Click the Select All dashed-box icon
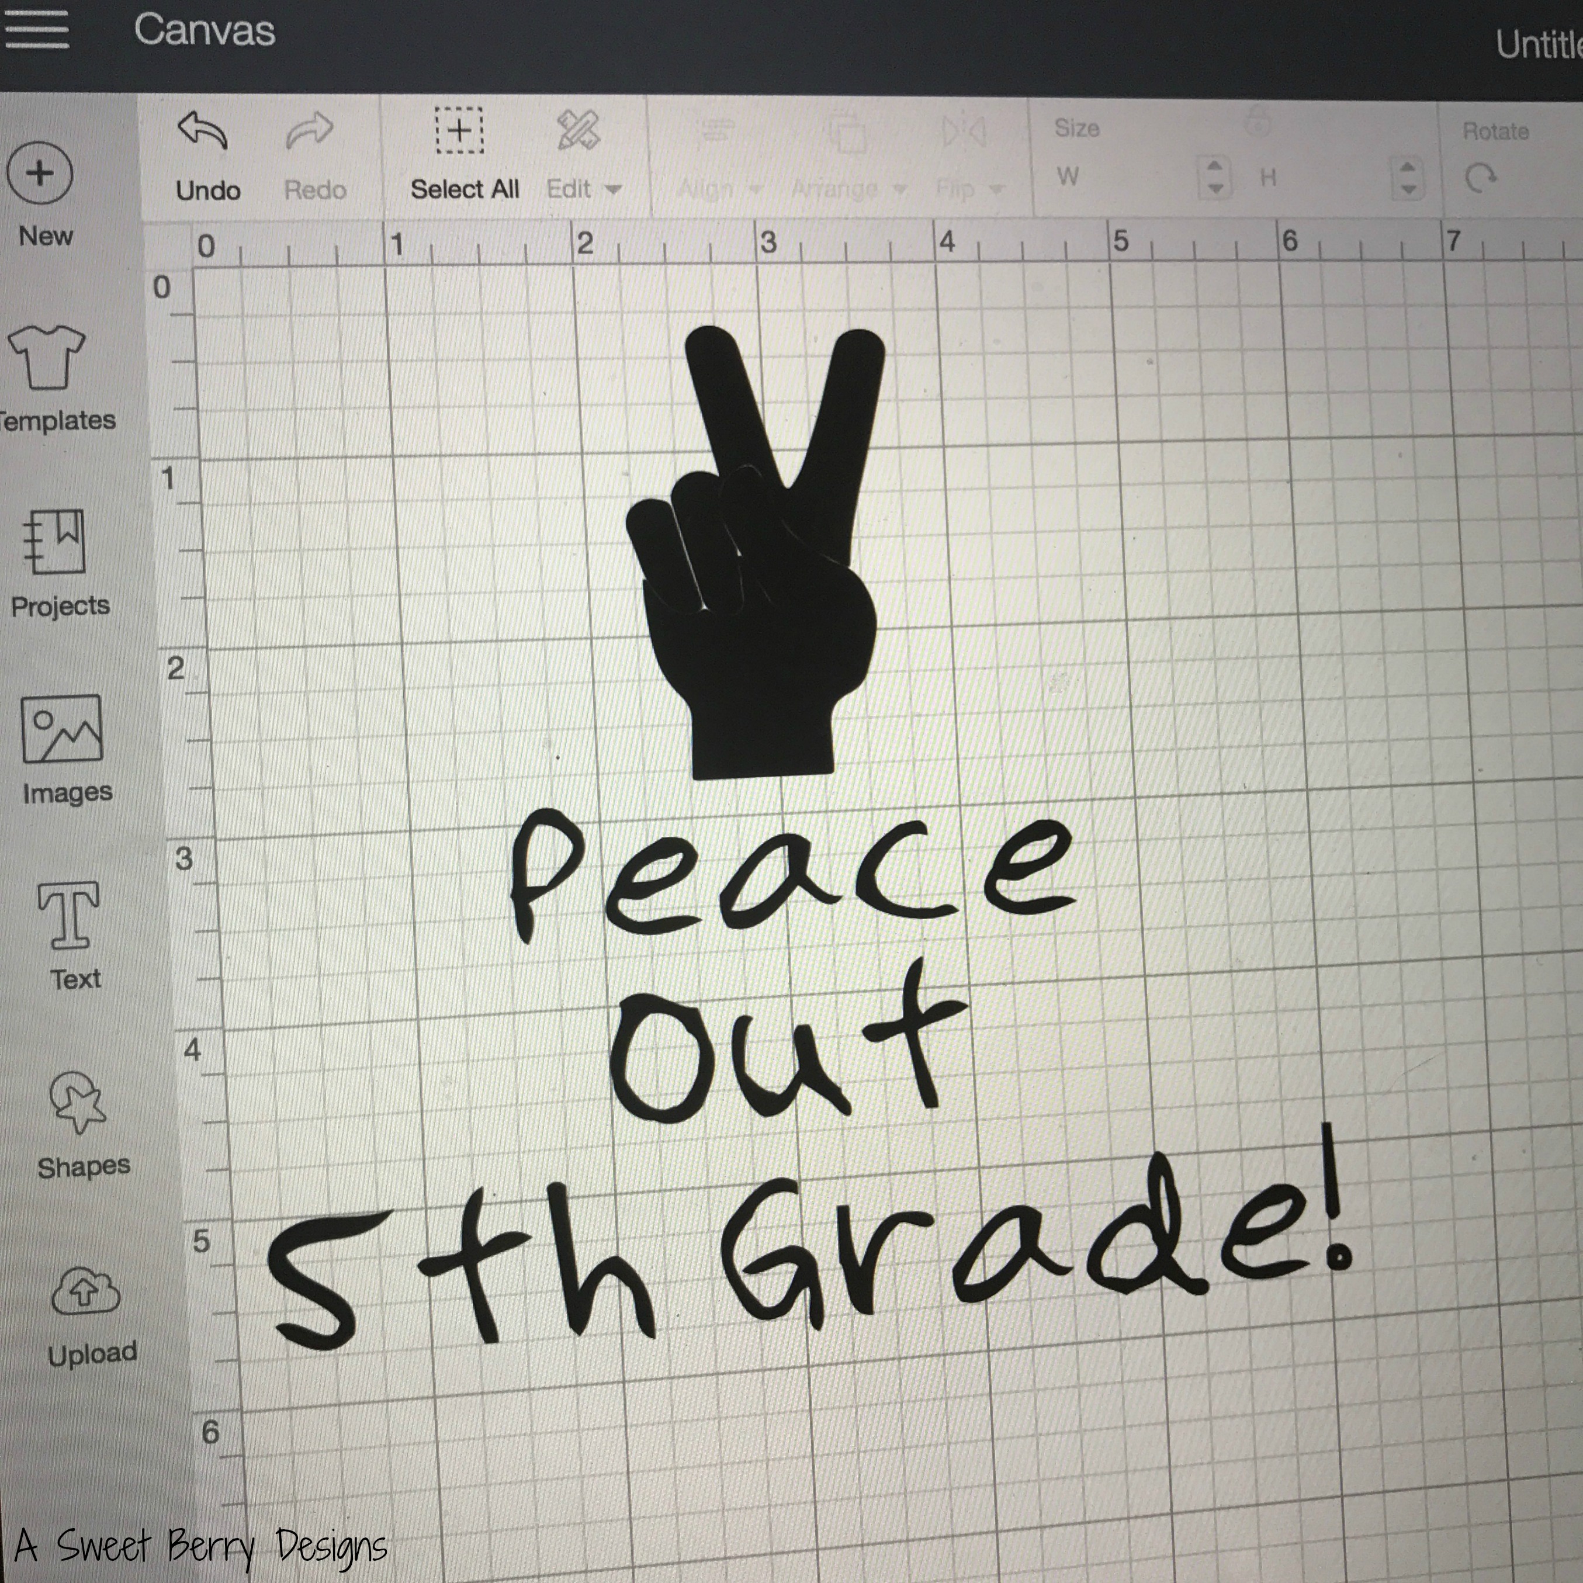Screen dimensions: 1583x1583 coord(459,130)
